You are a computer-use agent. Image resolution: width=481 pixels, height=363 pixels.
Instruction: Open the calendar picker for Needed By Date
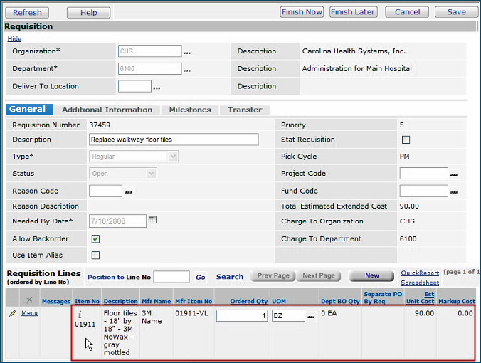[152, 221]
